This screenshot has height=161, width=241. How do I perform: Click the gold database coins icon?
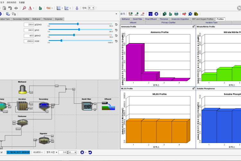click(196, 14)
